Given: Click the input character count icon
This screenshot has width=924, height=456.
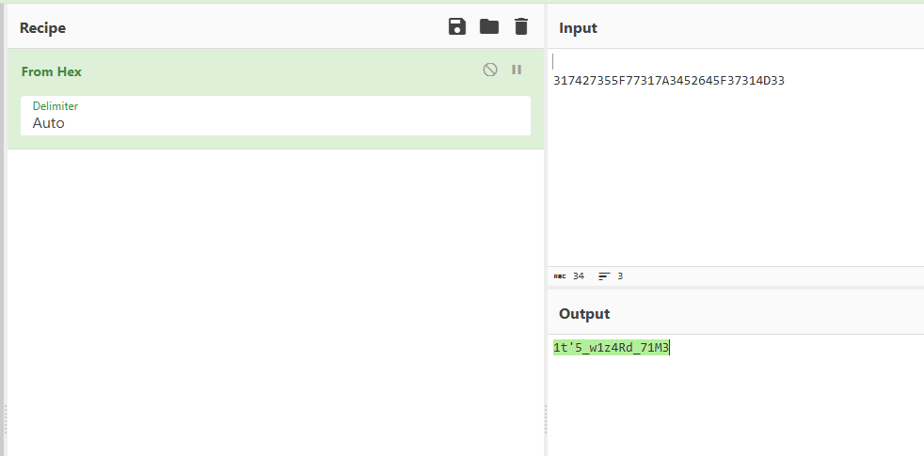Looking at the screenshot, I should click(560, 276).
